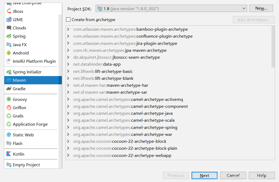Viewport: 279px width, 182px height.
Task: Expand net.databinder:data-app node
Action: (68, 64)
